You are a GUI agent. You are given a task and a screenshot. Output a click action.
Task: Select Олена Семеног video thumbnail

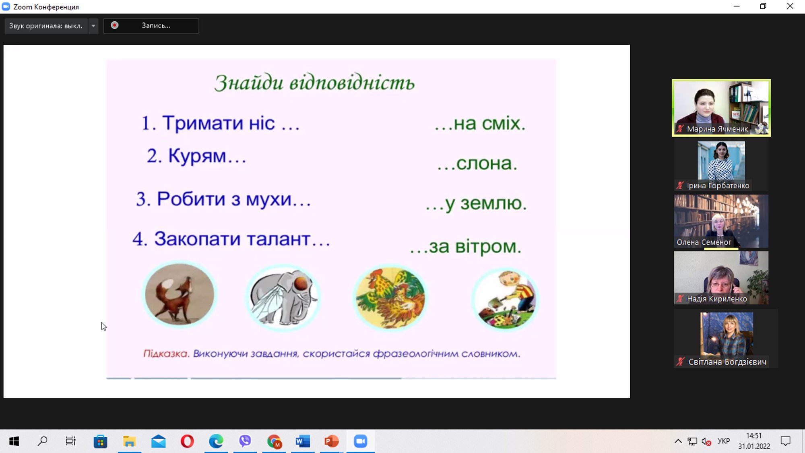[721, 221]
